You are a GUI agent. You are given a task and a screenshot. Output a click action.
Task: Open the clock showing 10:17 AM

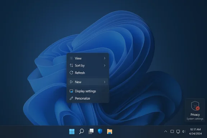click(x=195, y=129)
